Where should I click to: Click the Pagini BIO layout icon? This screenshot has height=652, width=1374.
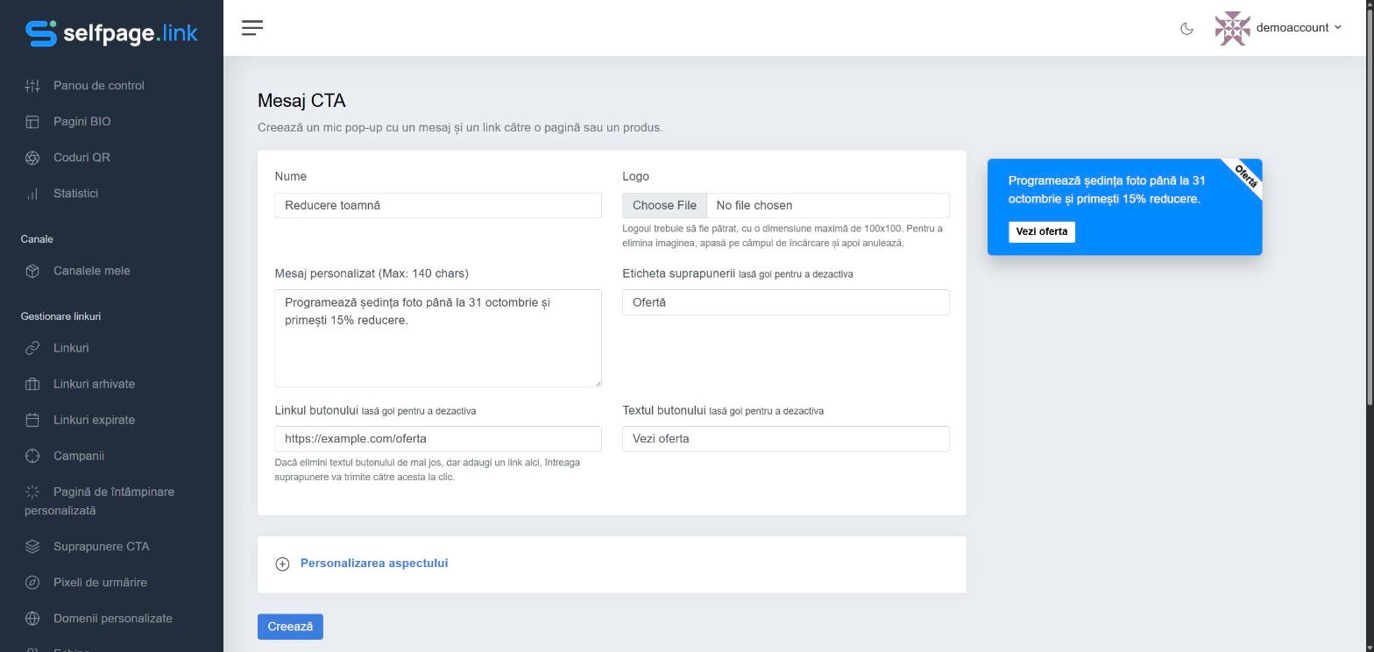coord(32,122)
